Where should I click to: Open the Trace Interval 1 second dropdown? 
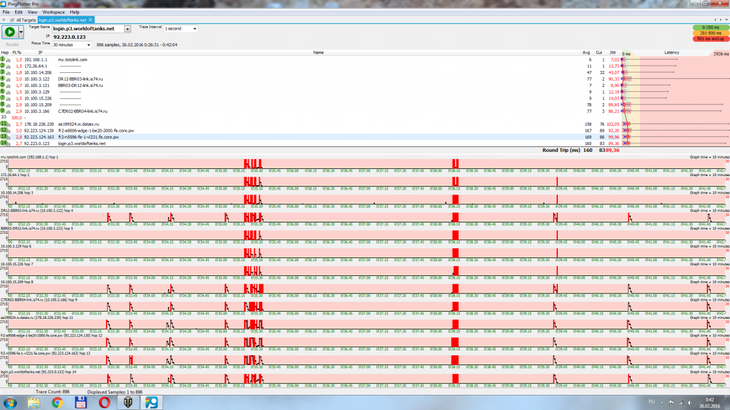pyautogui.click(x=181, y=29)
